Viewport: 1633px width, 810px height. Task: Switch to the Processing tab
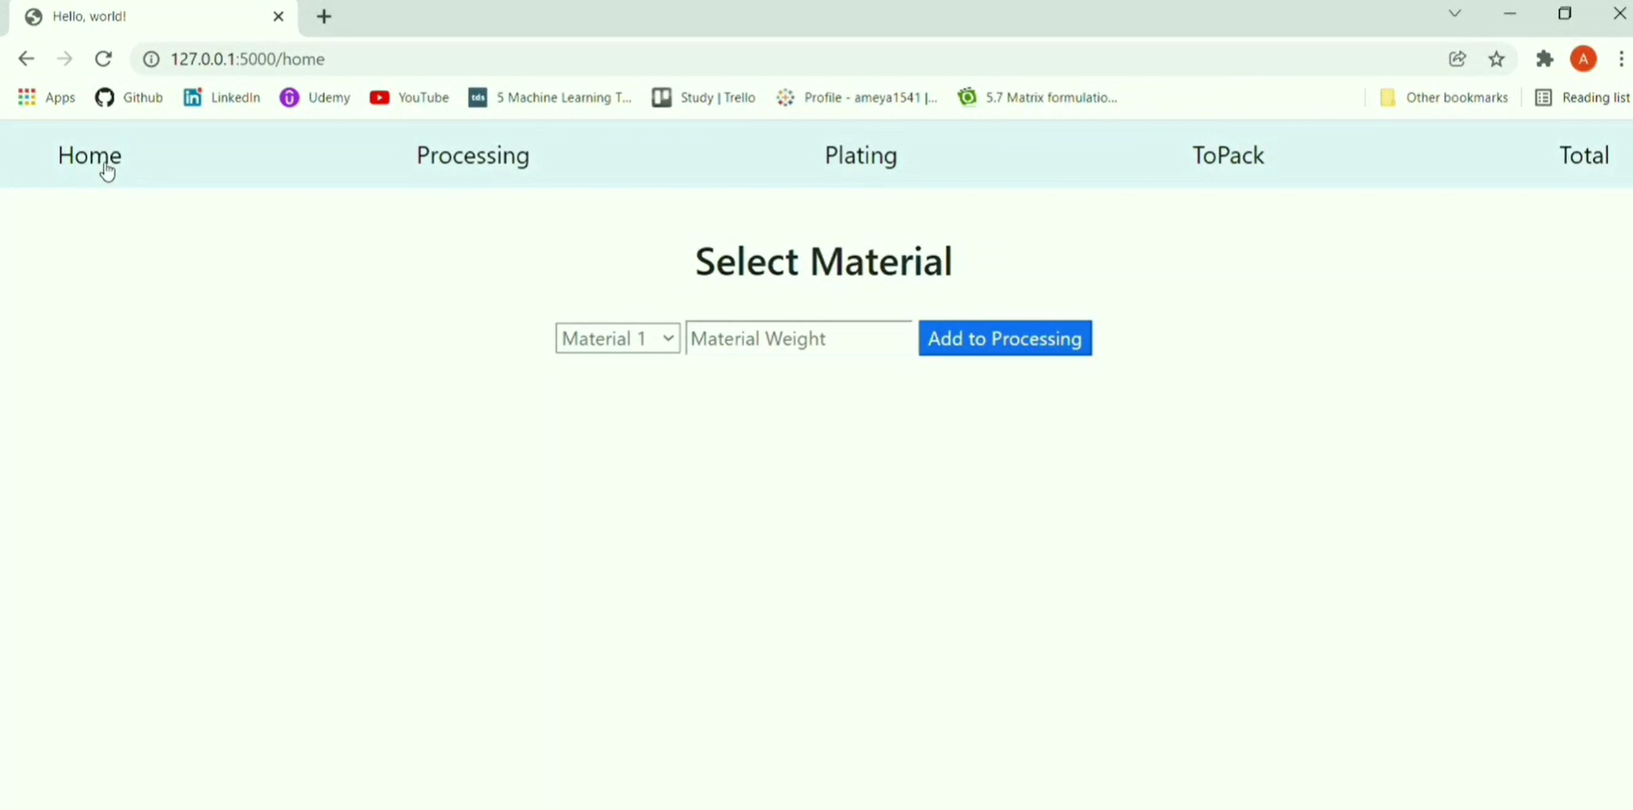click(473, 155)
